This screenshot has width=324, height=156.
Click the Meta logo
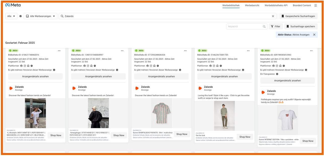13,5
